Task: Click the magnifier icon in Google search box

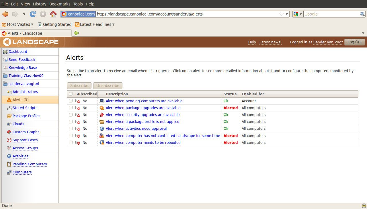Action: (x=362, y=14)
